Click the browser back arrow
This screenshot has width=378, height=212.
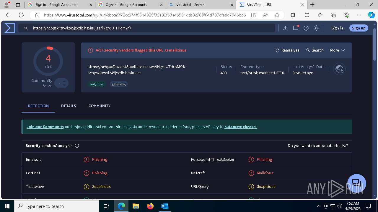point(8,15)
